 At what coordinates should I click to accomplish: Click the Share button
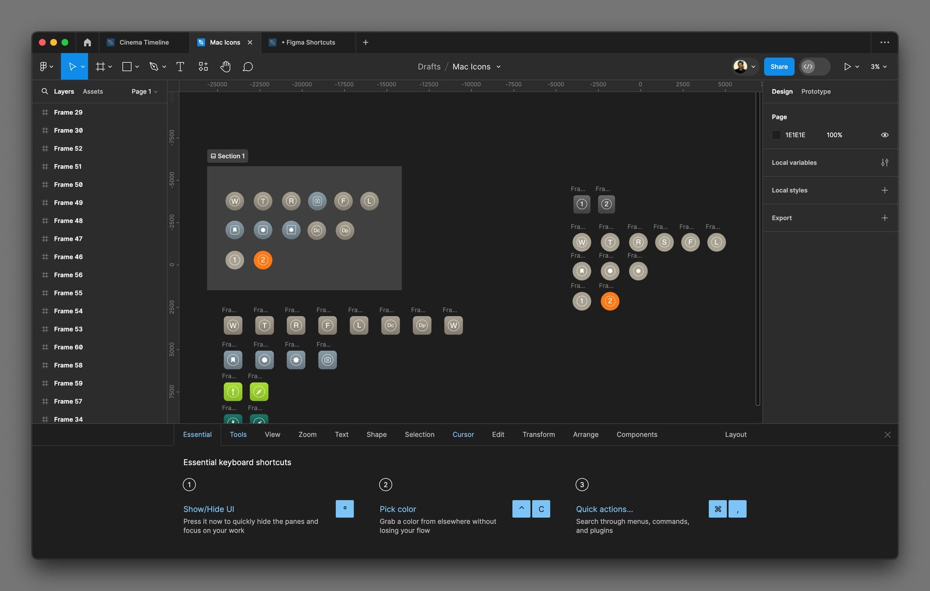point(779,66)
